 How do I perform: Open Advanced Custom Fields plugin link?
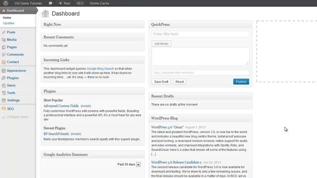pyautogui.click(x=61, y=106)
